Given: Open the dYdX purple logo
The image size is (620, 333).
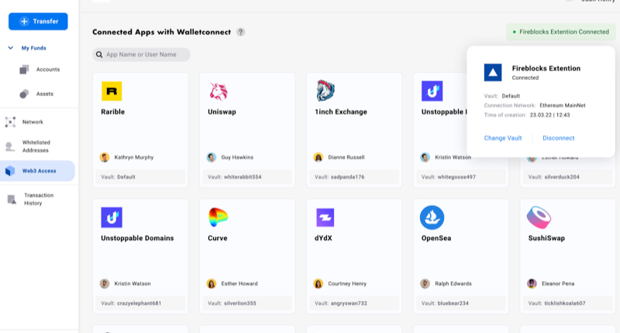Looking at the screenshot, I should pyautogui.click(x=325, y=218).
